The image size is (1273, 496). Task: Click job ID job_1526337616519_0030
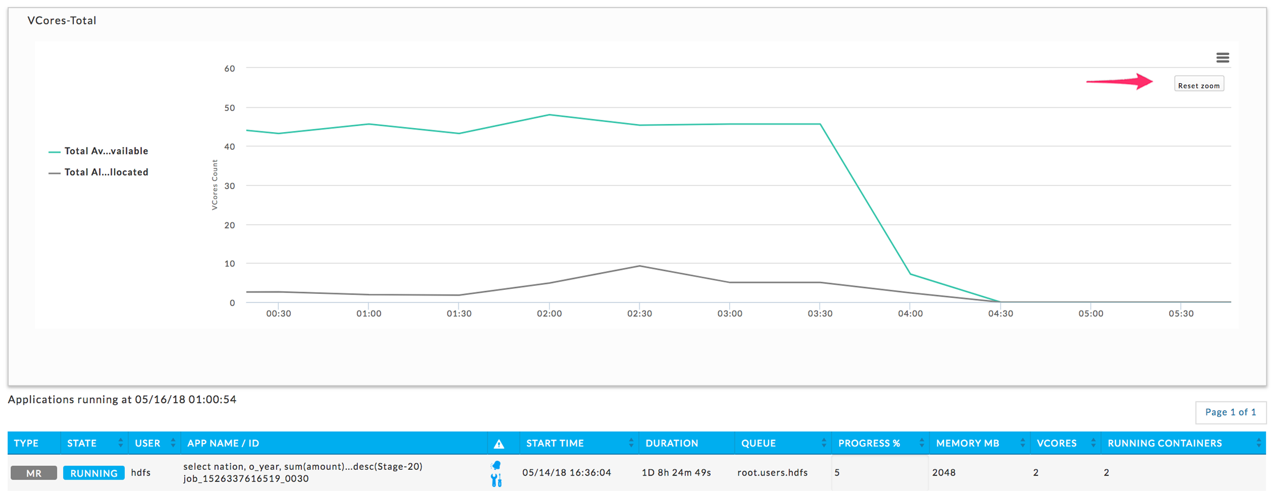click(x=246, y=479)
